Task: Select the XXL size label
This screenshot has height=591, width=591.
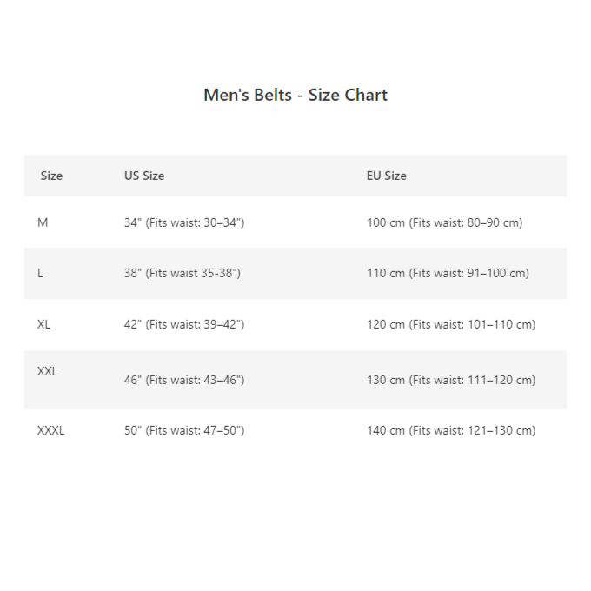Action: 48,371
